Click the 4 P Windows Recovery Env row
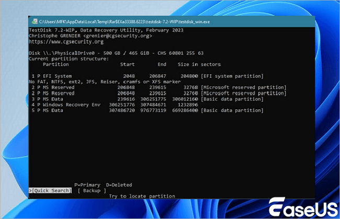Screen dimensions: 340x219 point(115,105)
